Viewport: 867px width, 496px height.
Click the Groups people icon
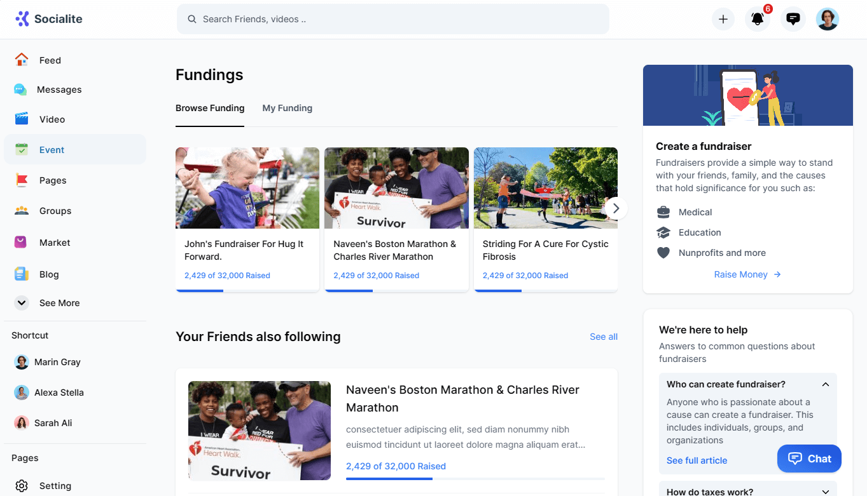[x=22, y=210]
